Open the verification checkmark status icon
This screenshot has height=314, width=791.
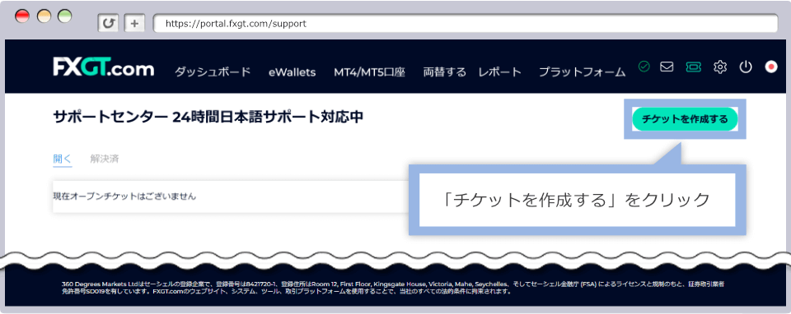(x=644, y=67)
